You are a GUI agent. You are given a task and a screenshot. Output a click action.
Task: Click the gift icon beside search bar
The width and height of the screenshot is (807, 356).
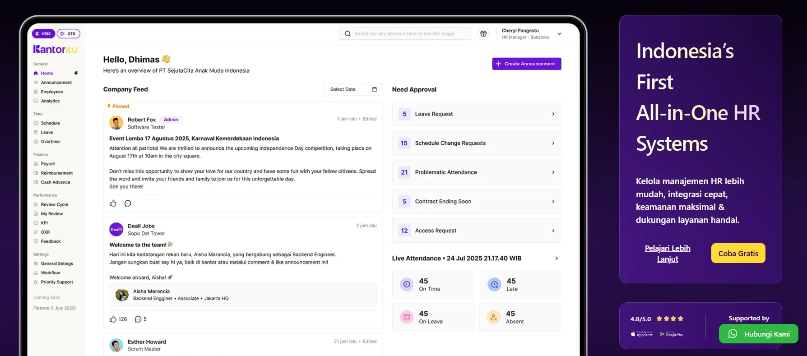(x=483, y=34)
